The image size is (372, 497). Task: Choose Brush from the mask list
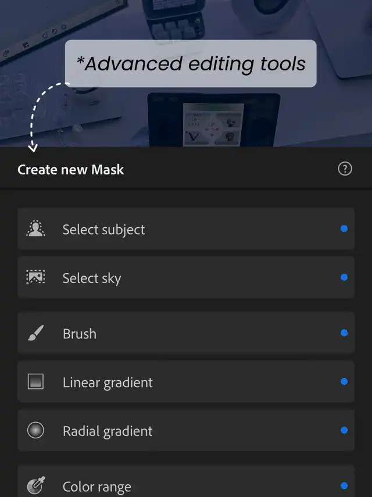coord(80,334)
